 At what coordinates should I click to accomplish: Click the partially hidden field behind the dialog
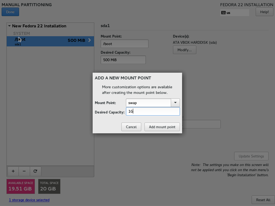tap(201, 124)
